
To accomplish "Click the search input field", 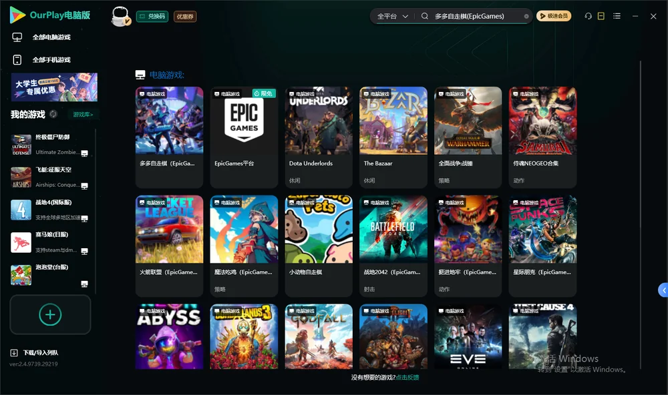I will click(x=477, y=16).
